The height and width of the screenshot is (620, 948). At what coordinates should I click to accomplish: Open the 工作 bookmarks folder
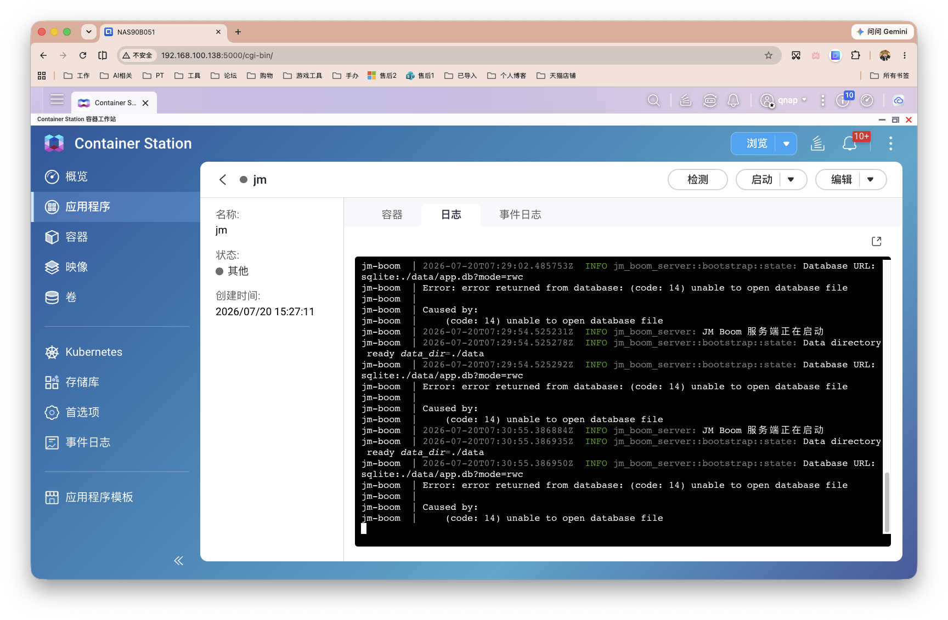[77, 76]
